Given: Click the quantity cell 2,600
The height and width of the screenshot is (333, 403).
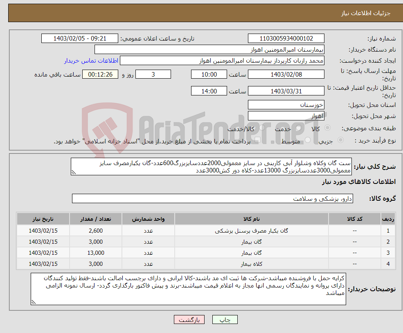Looking at the screenshot, I should (x=96, y=231).
